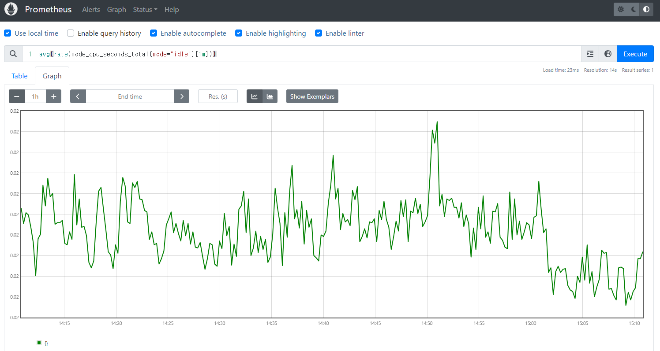Click into the PromQL expression field
Viewport: 660px width, 351px height.
pyautogui.click(x=302, y=54)
